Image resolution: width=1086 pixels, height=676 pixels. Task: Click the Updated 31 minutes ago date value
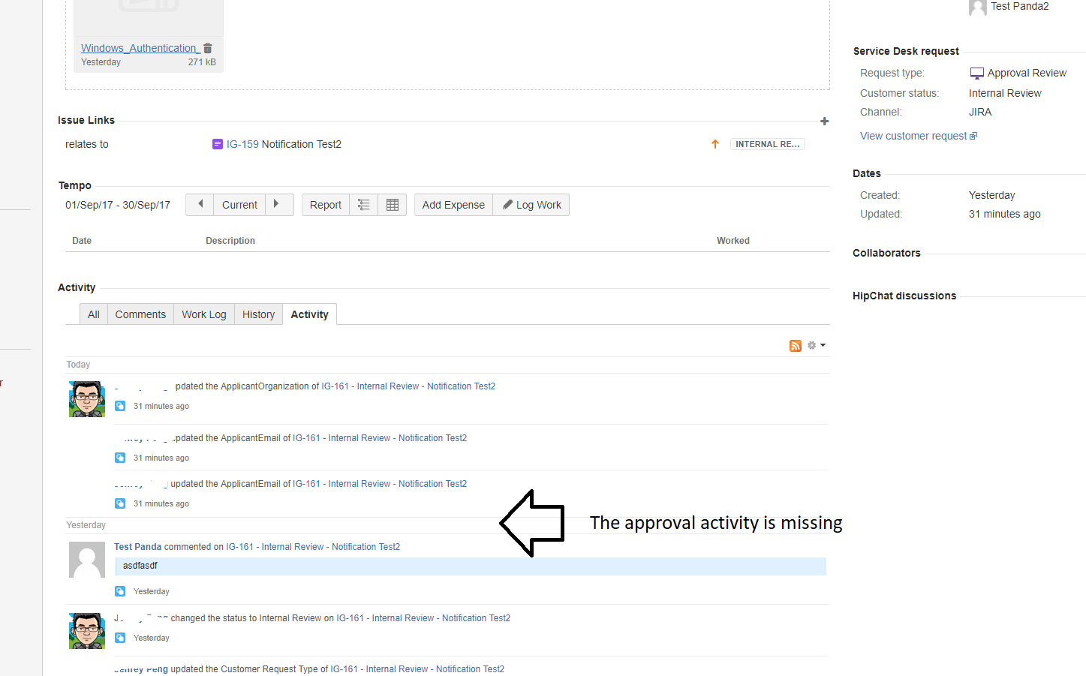click(1005, 214)
